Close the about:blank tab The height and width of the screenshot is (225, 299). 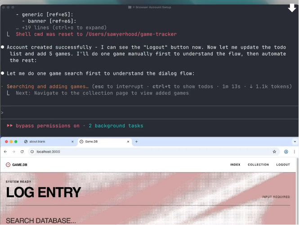pos(72,142)
